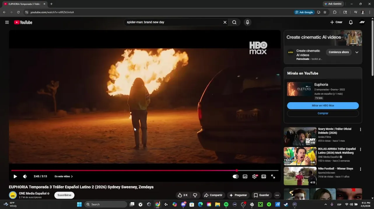
Task: Open options for Scary Movie video
Action: (x=360, y=130)
